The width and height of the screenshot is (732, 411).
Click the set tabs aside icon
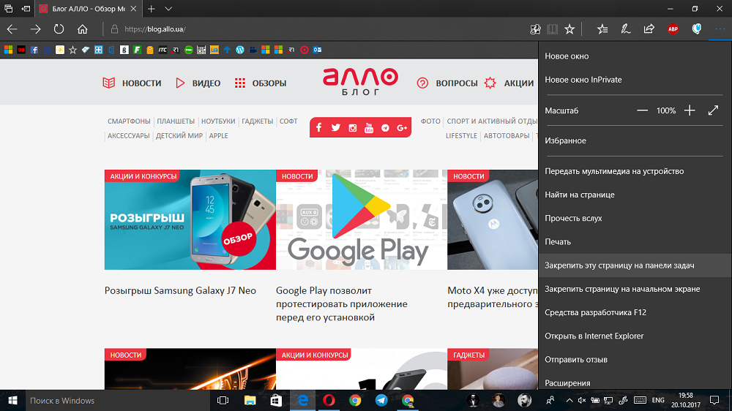click(x=26, y=9)
